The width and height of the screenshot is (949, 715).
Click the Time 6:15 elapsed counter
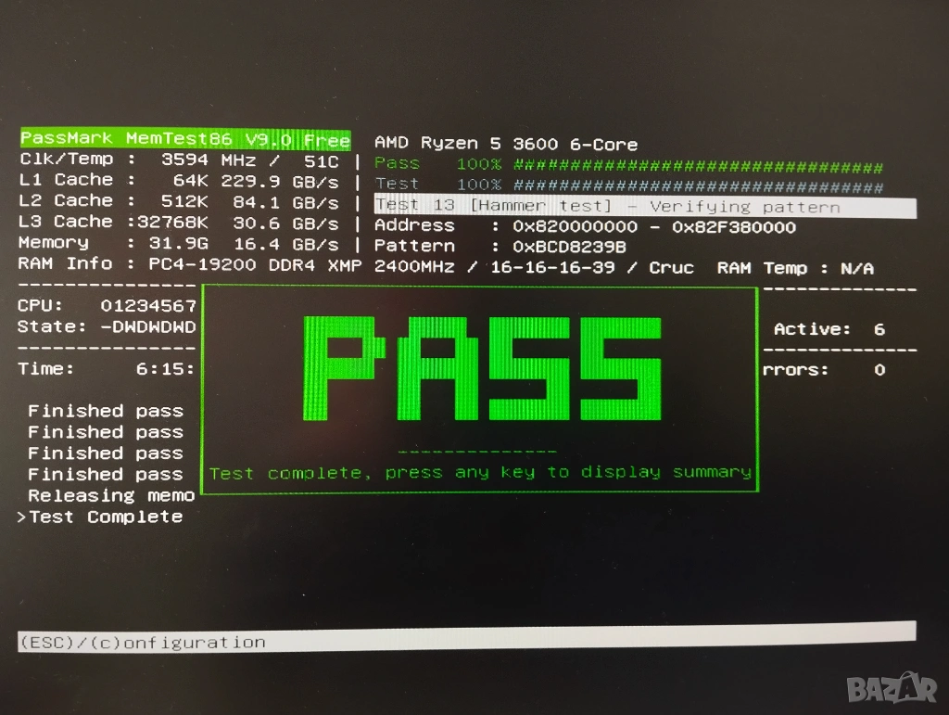click(107, 369)
